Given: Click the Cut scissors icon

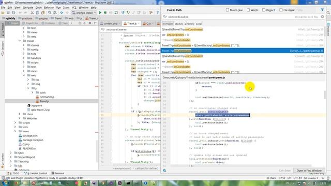Looking at the screenshot, I should pos(32,13).
